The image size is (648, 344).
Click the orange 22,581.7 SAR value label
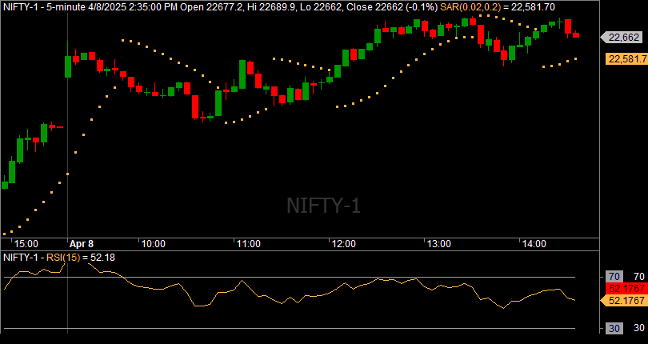tap(626, 59)
